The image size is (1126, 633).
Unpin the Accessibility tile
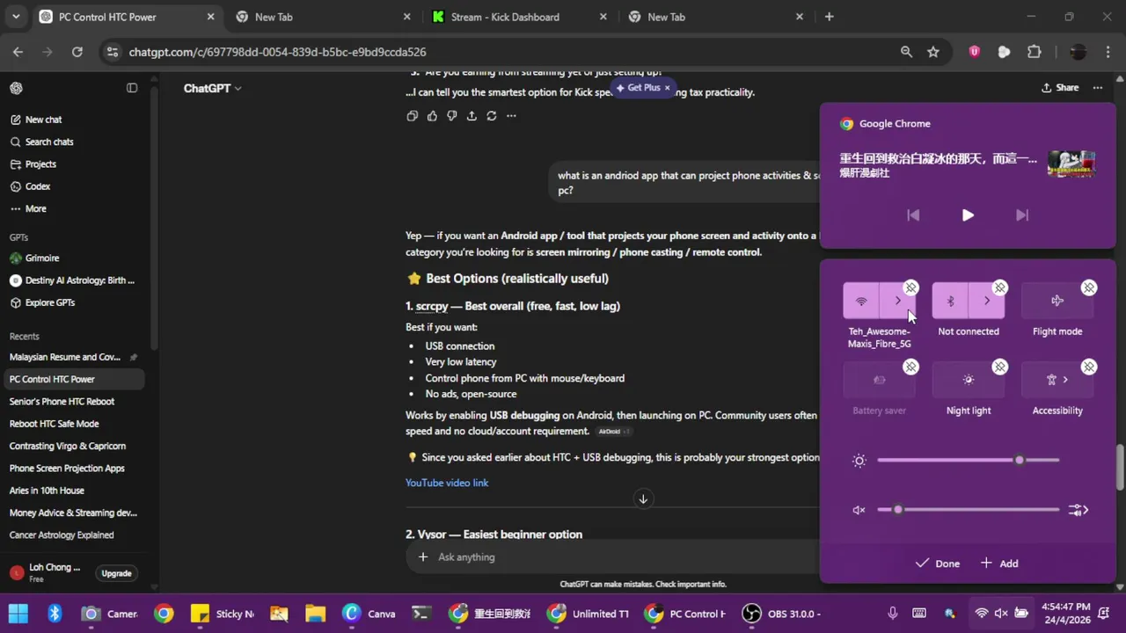click(x=1089, y=367)
